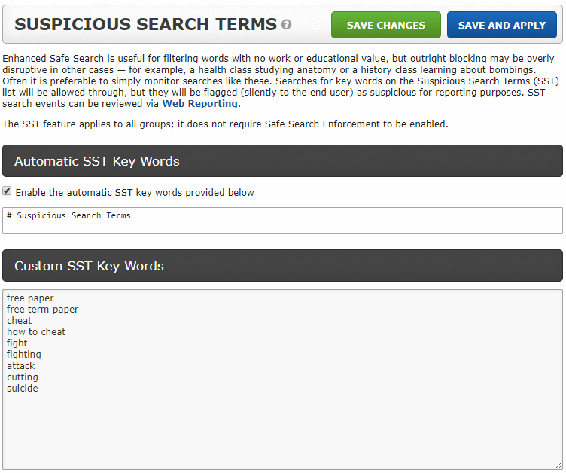Click inside the Custom SST Key Words textarea

pyautogui.click(x=283, y=380)
